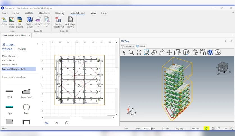Open dropdown beside overlapping squares icon

[x=181, y=53]
